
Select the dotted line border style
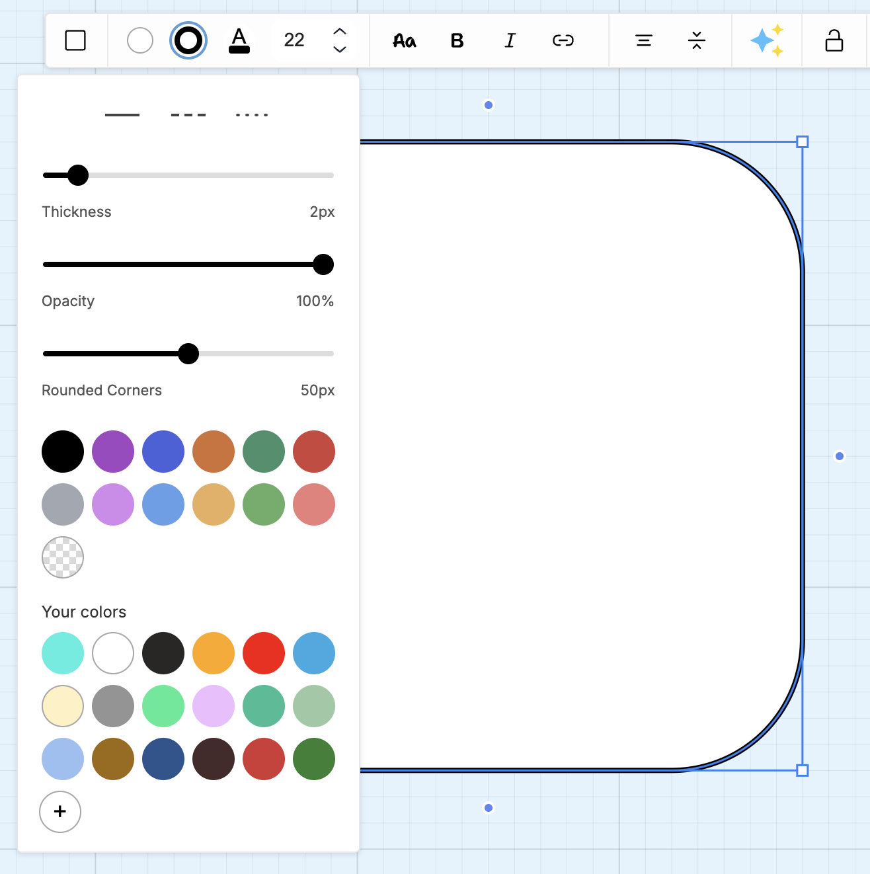[252, 115]
